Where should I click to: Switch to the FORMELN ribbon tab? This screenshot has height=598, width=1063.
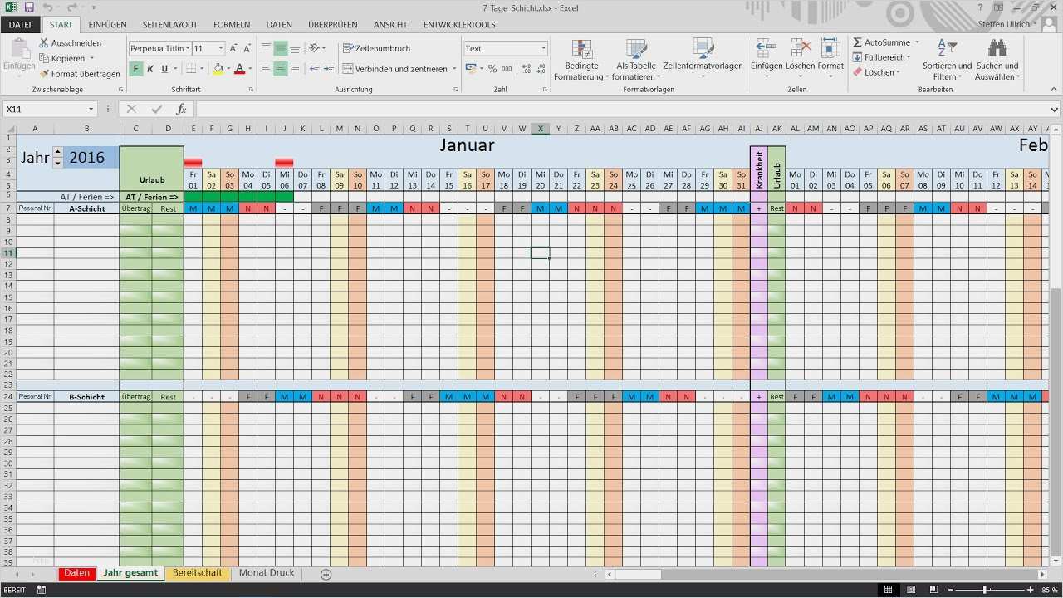tap(231, 25)
